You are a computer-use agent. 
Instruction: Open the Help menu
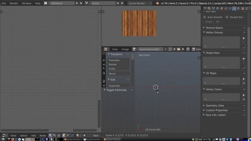tap(38, 3)
